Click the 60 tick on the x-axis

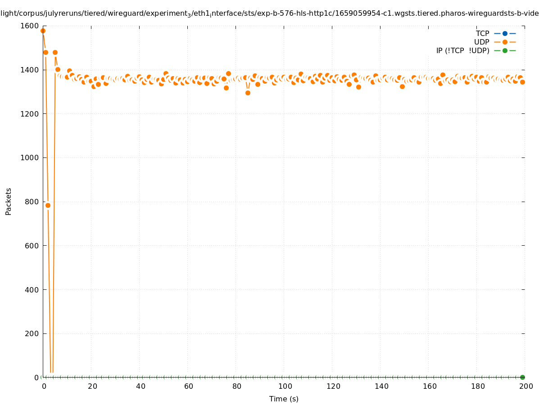(x=188, y=386)
